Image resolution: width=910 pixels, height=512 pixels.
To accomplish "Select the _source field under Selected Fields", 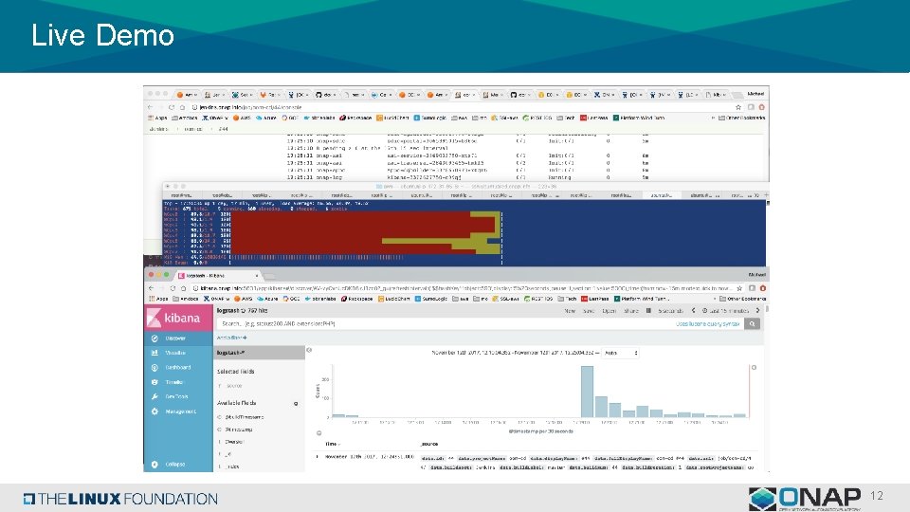I will pos(234,386).
